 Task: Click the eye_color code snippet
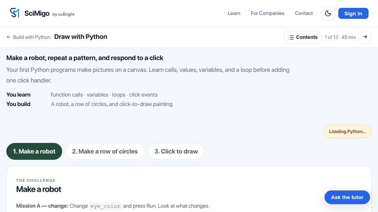point(106,206)
